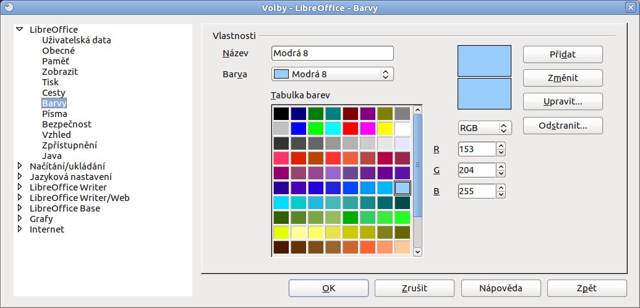
Task: Click the lower color preview box
Action: [x=485, y=93]
